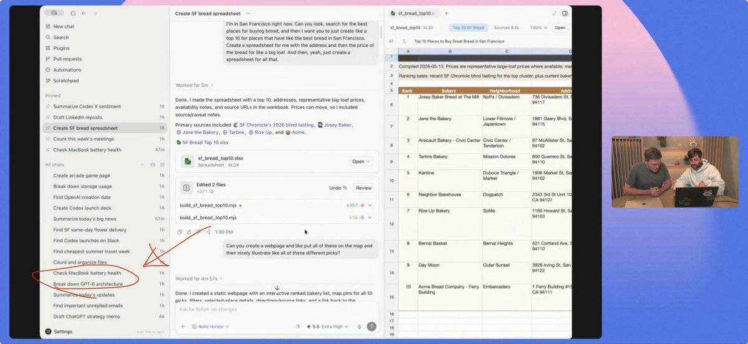
Task: Open Settings at the sidebar bottom
Action: tap(59, 332)
